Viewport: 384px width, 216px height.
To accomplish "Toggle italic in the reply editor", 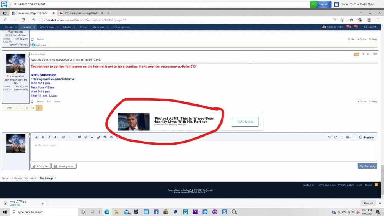I will 49,137.
